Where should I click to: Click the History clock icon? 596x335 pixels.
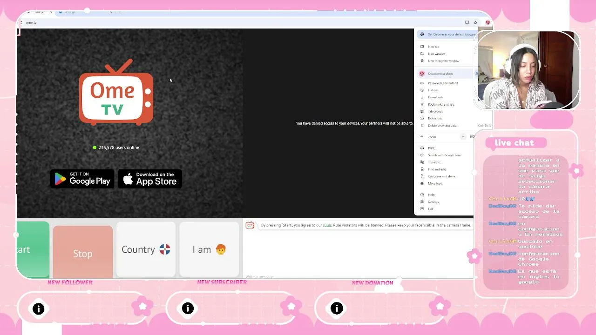(x=422, y=90)
